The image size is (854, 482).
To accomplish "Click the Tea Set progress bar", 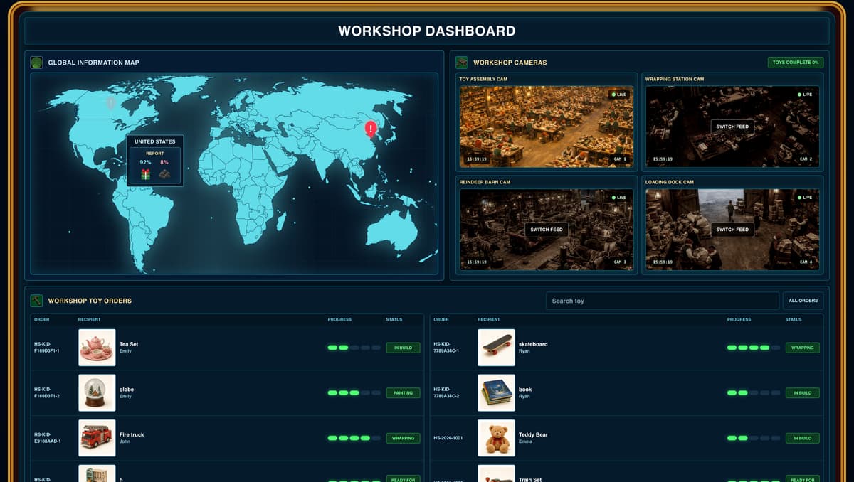I will click(x=354, y=348).
